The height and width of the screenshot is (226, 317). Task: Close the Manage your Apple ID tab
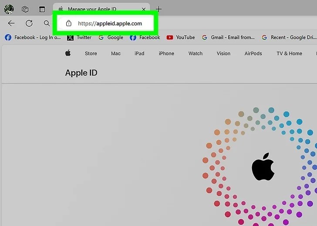coord(144,9)
